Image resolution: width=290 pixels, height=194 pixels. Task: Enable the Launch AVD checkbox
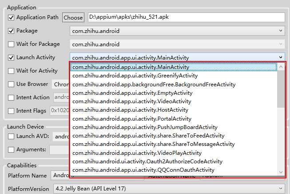click(11, 136)
